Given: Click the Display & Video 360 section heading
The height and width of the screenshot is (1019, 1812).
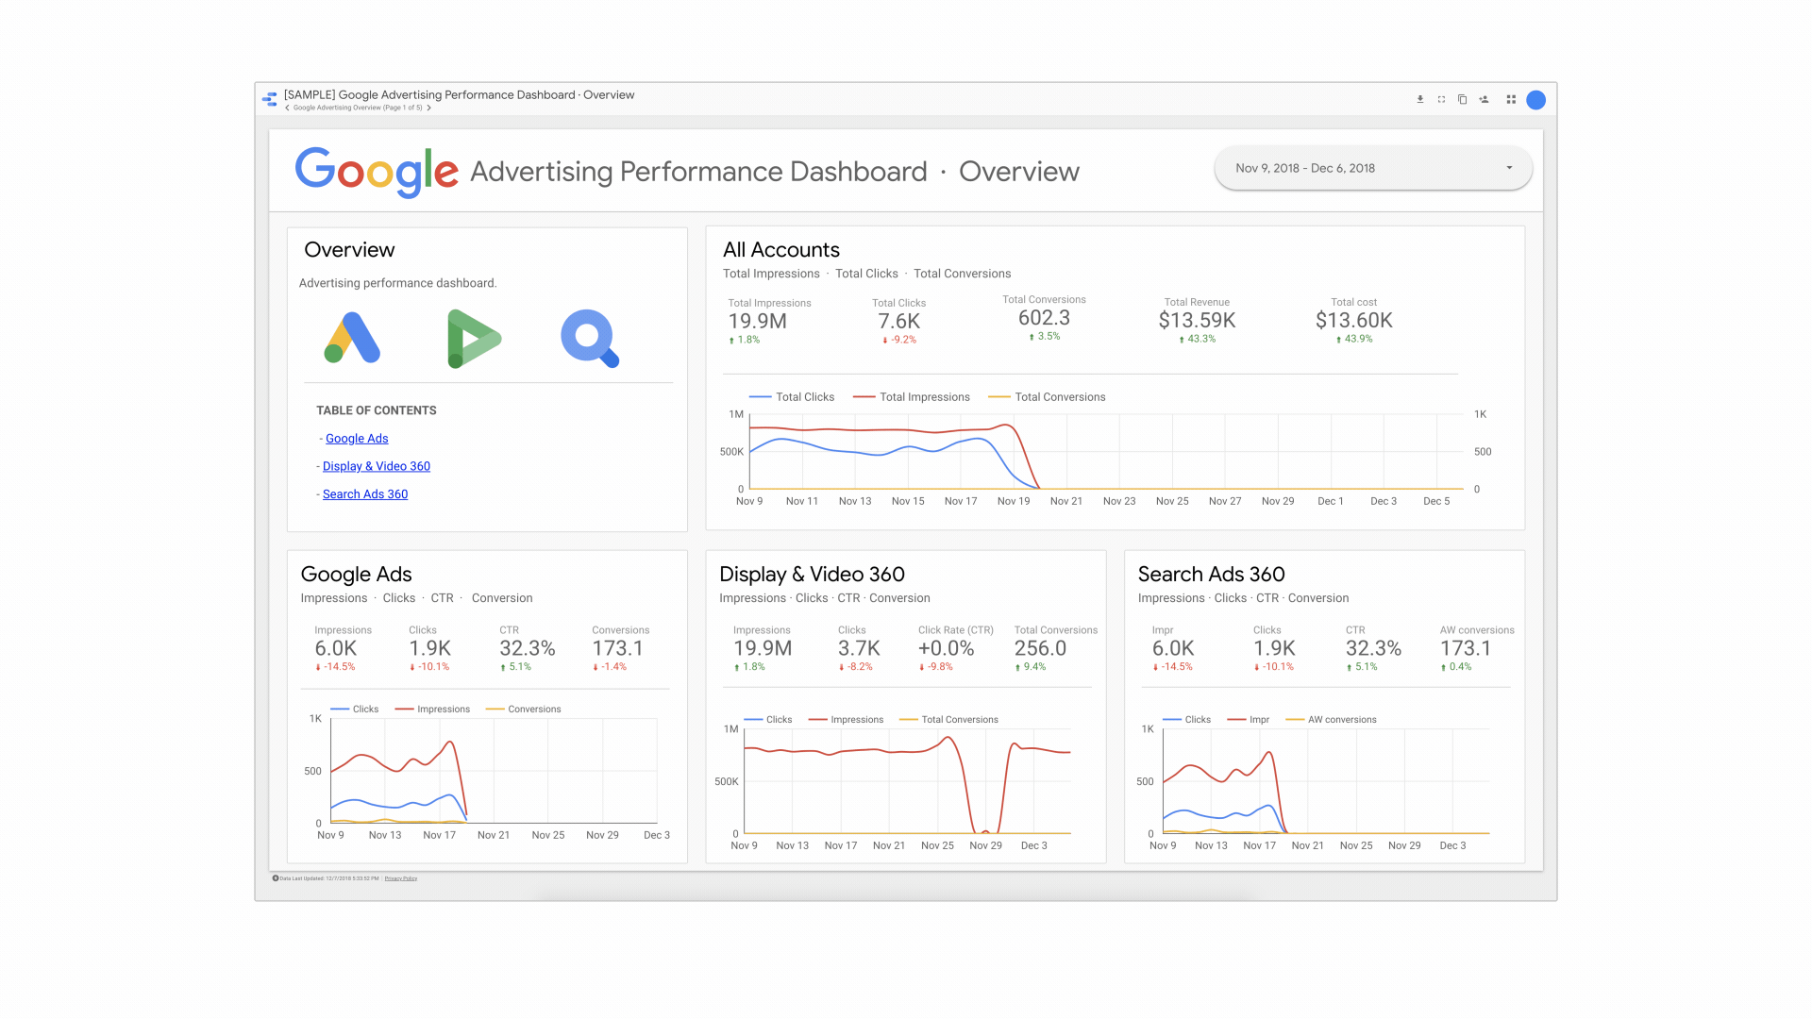Looking at the screenshot, I should [x=812, y=575].
